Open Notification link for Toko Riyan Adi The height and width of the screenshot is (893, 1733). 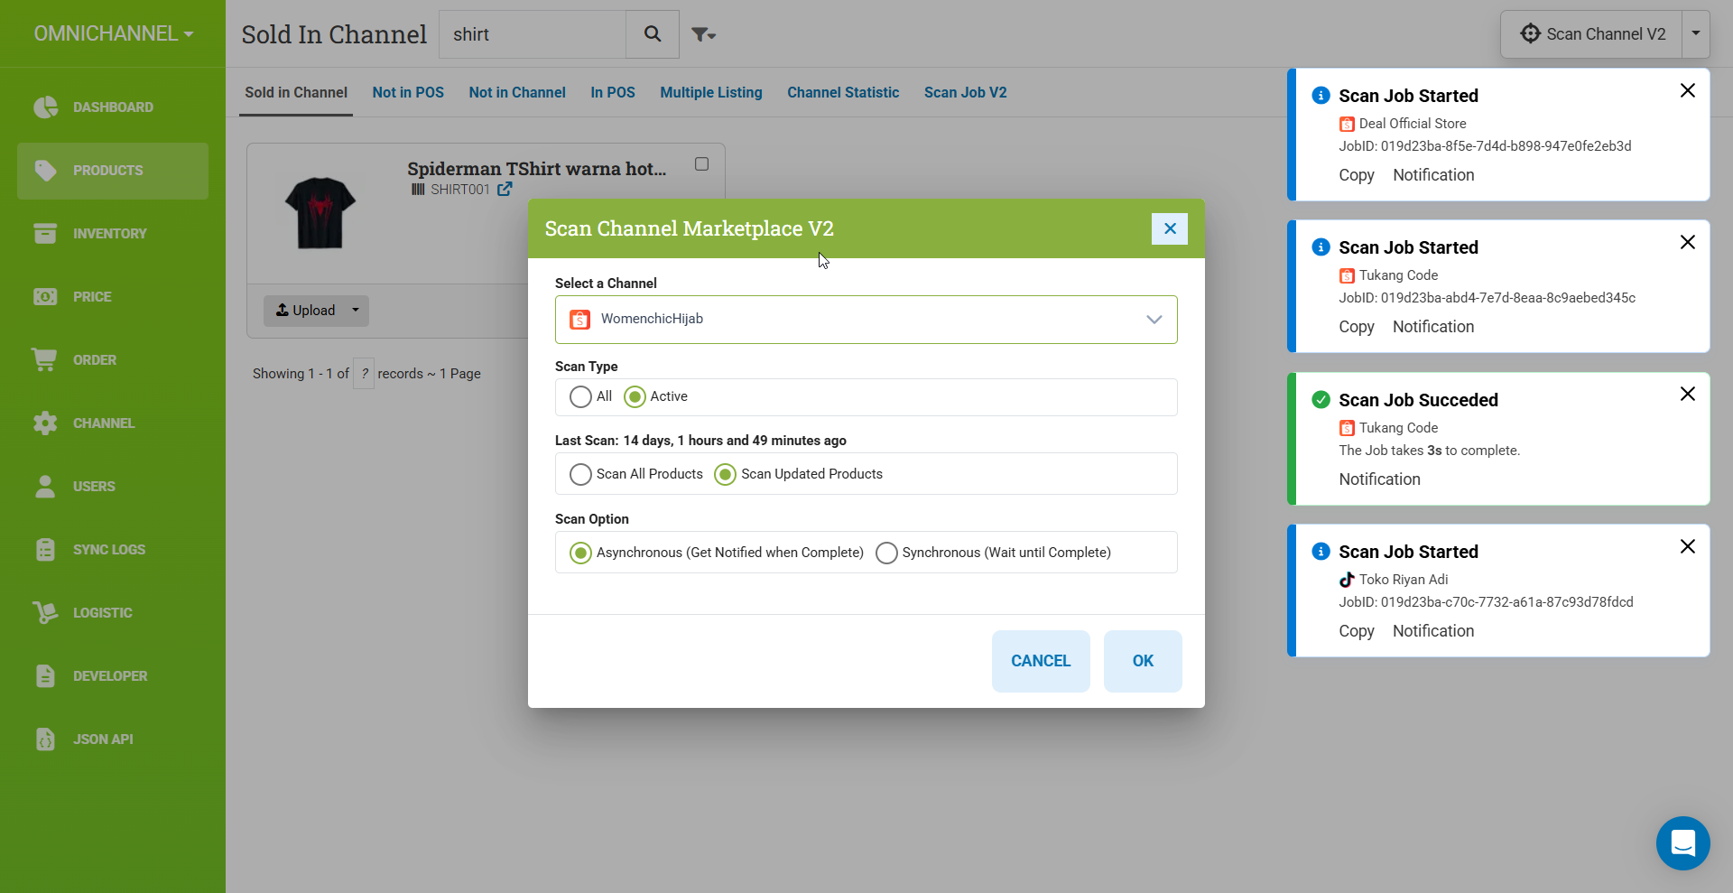click(x=1433, y=631)
